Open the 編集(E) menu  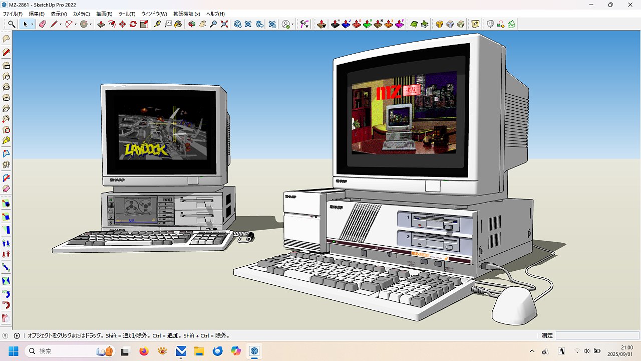click(37, 14)
